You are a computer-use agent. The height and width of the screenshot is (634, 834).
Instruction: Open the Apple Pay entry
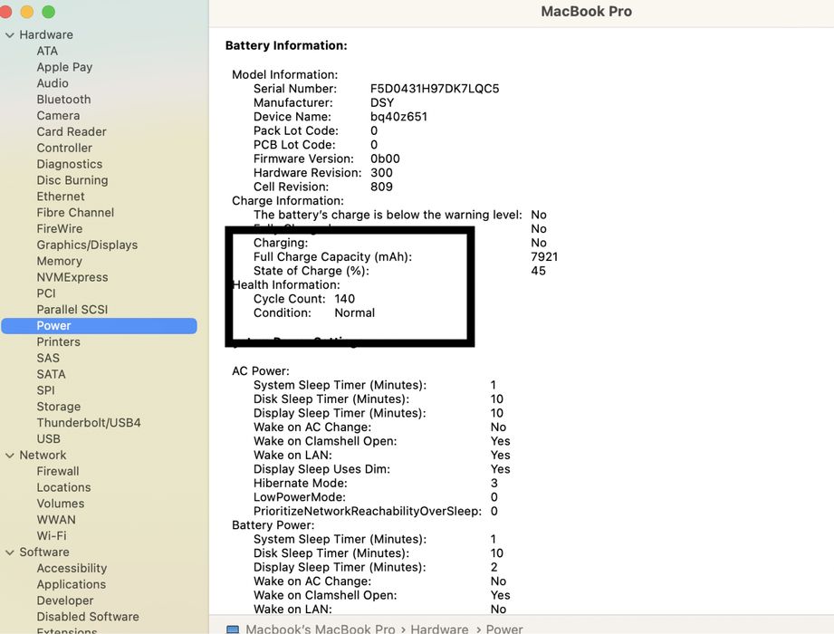(64, 67)
